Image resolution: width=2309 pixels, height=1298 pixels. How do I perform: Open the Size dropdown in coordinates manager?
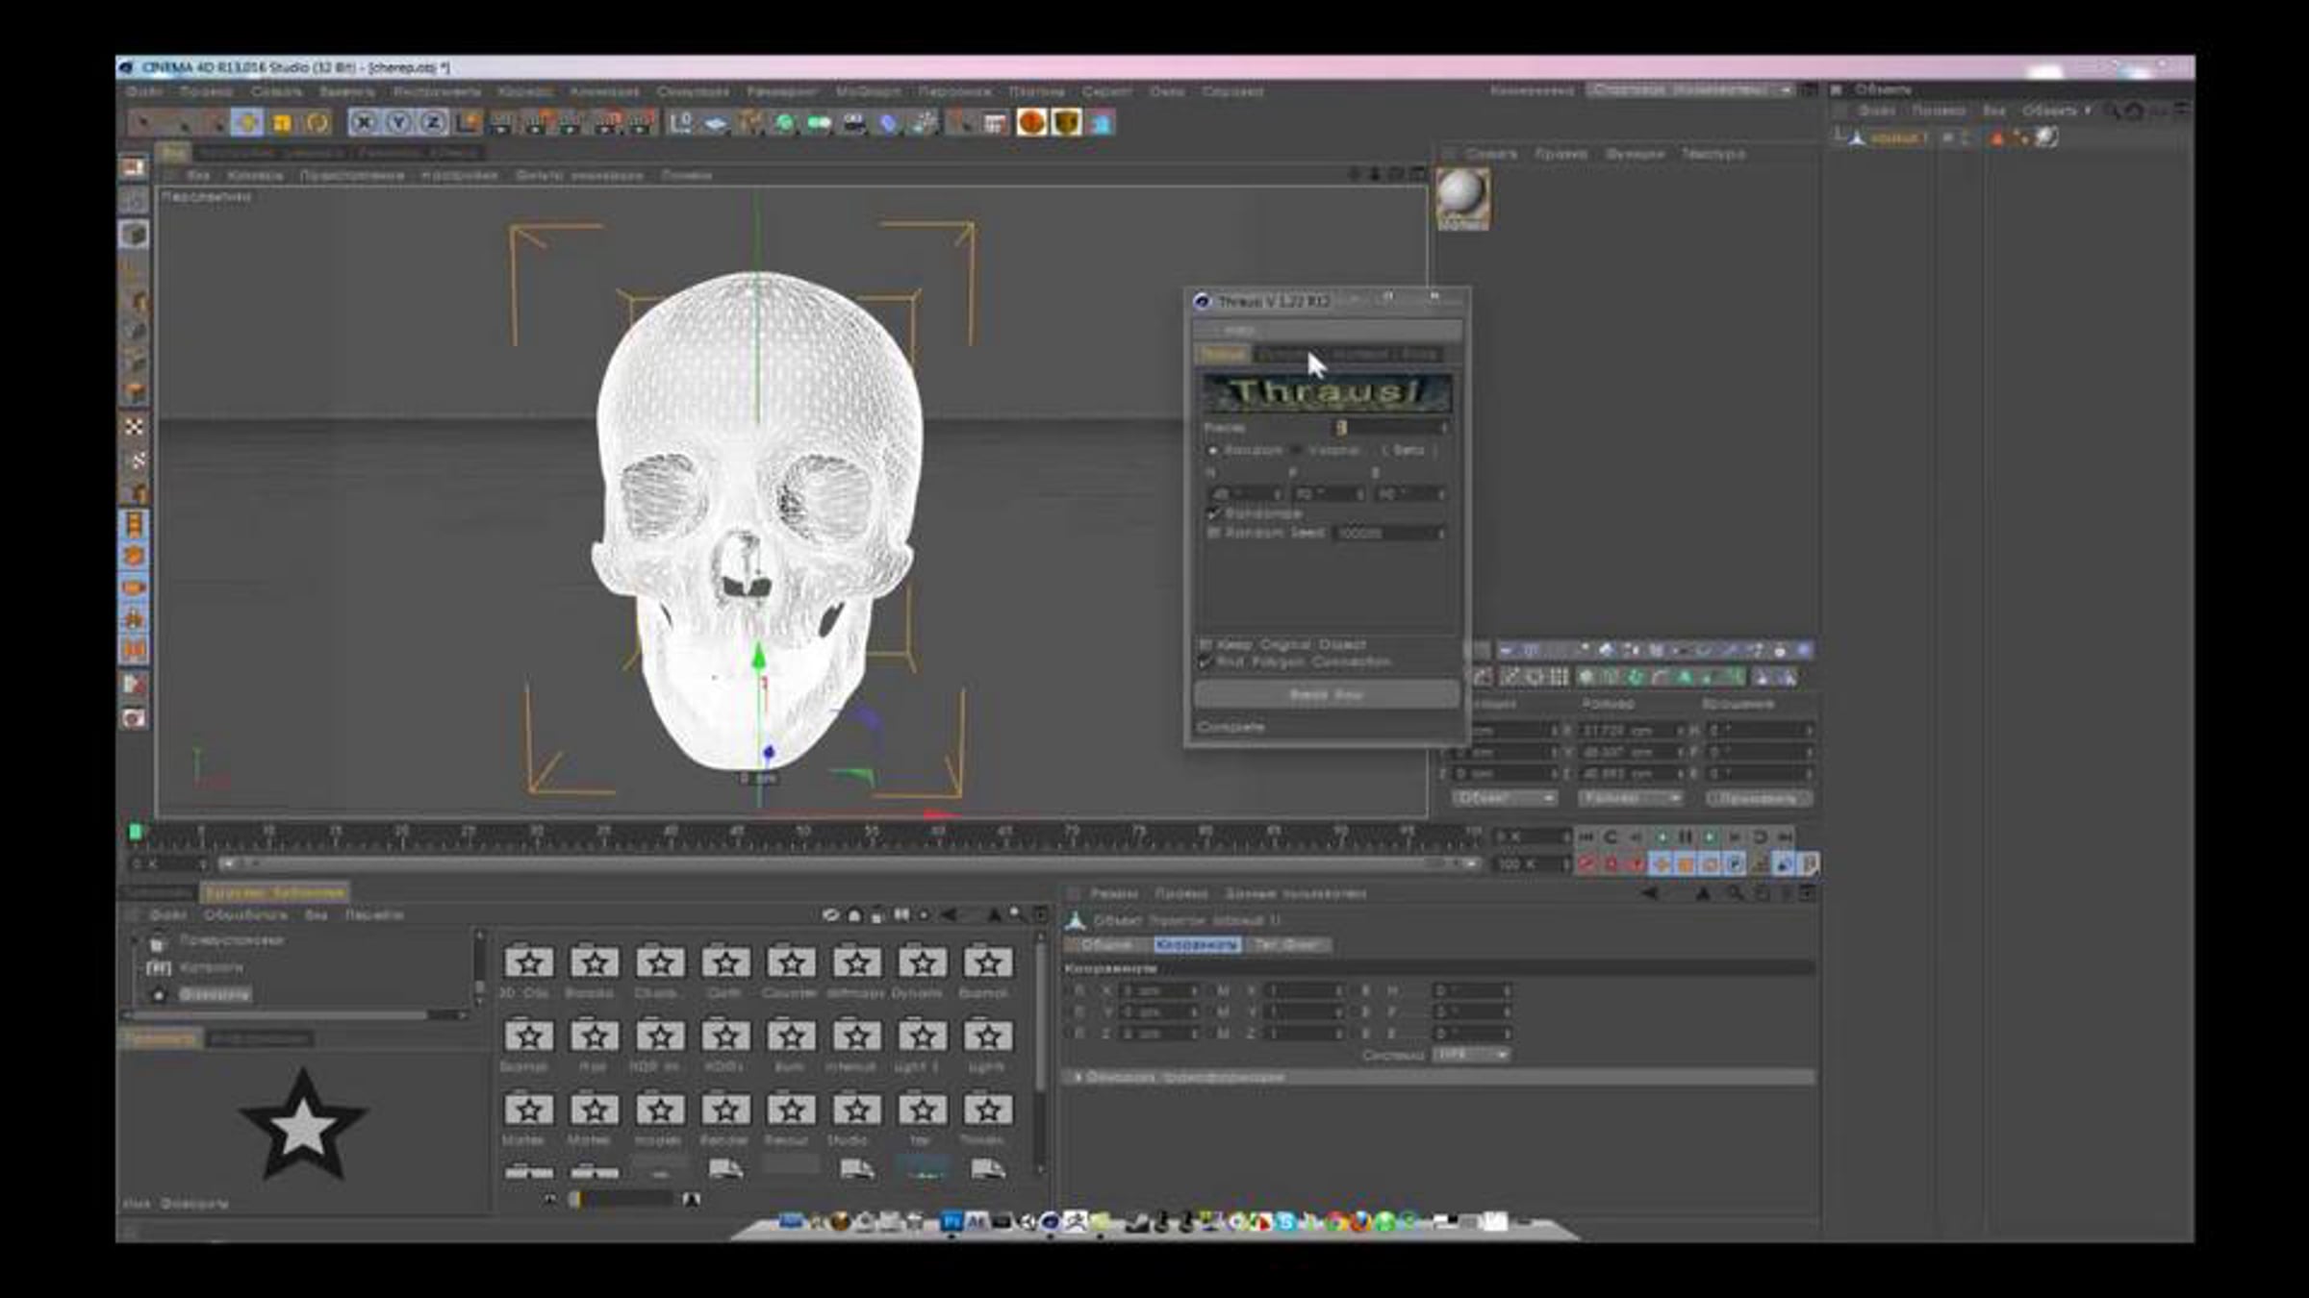1630,799
